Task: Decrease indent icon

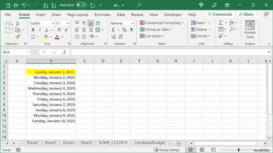Action: tap(77, 37)
